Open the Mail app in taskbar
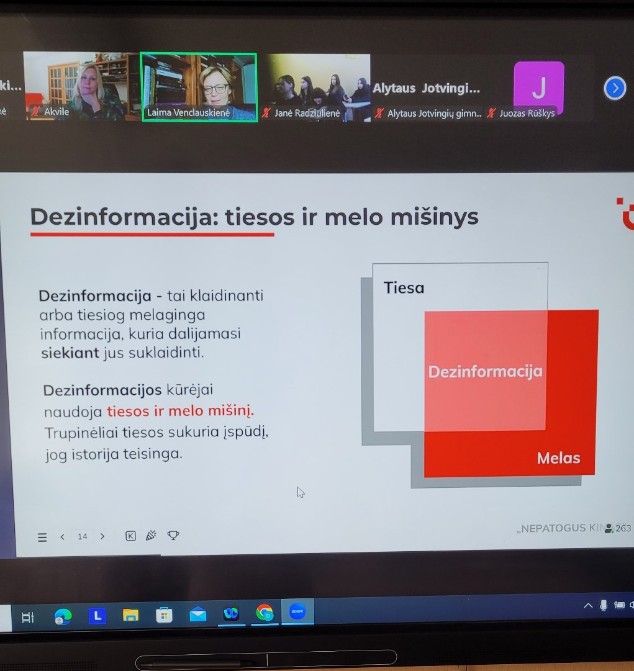This screenshot has width=634, height=671. pyautogui.click(x=198, y=615)
